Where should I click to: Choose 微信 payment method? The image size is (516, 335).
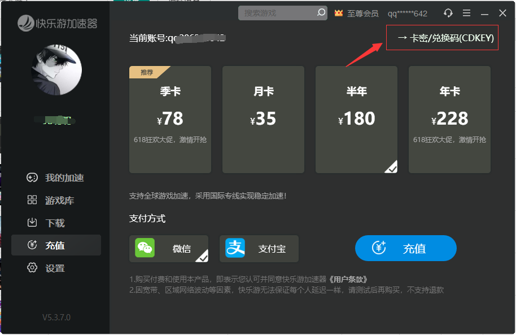tap(169, 249)
